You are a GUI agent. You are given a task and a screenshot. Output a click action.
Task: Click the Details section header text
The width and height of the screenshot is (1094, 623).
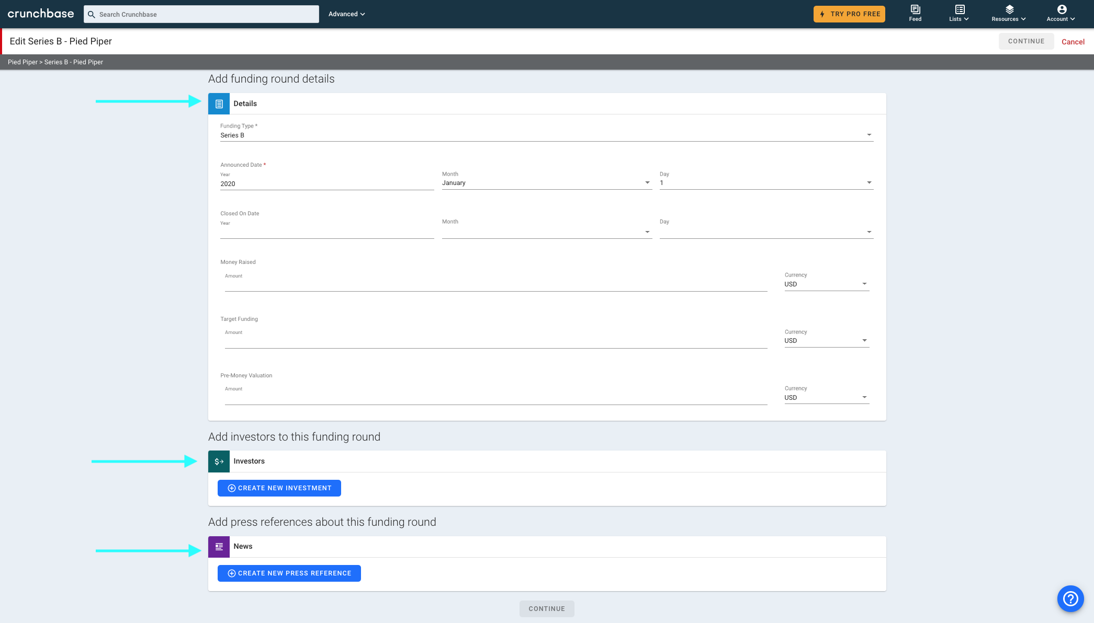pos(245,103)
